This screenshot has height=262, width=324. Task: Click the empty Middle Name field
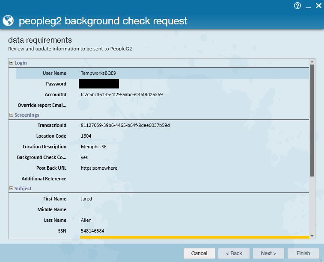(194, 209)
